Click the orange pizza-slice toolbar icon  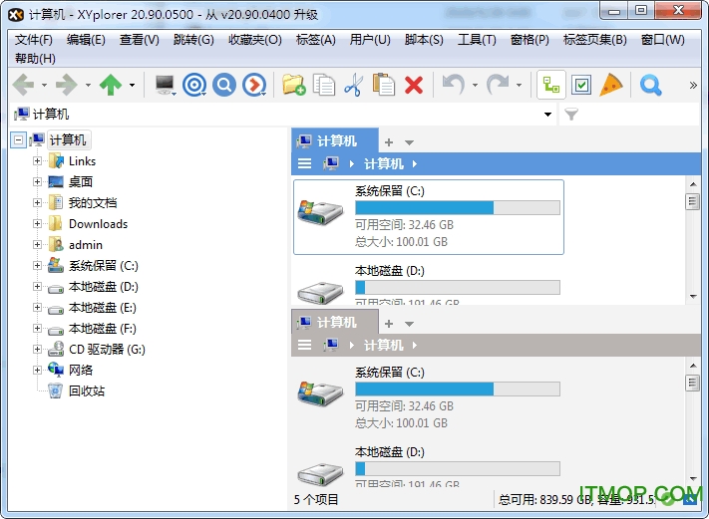[611, 85]
